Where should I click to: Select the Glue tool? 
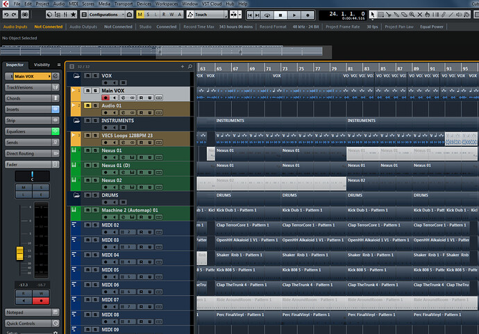tap(396, 15)
